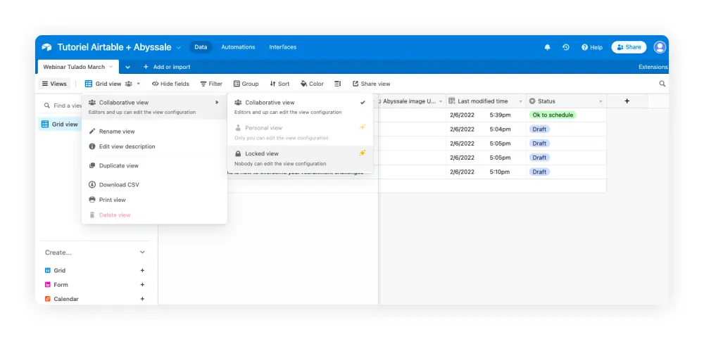The image size is (704, 339).
Task: Click the Form view type icon in Create
Action: [x=48, y=285]
